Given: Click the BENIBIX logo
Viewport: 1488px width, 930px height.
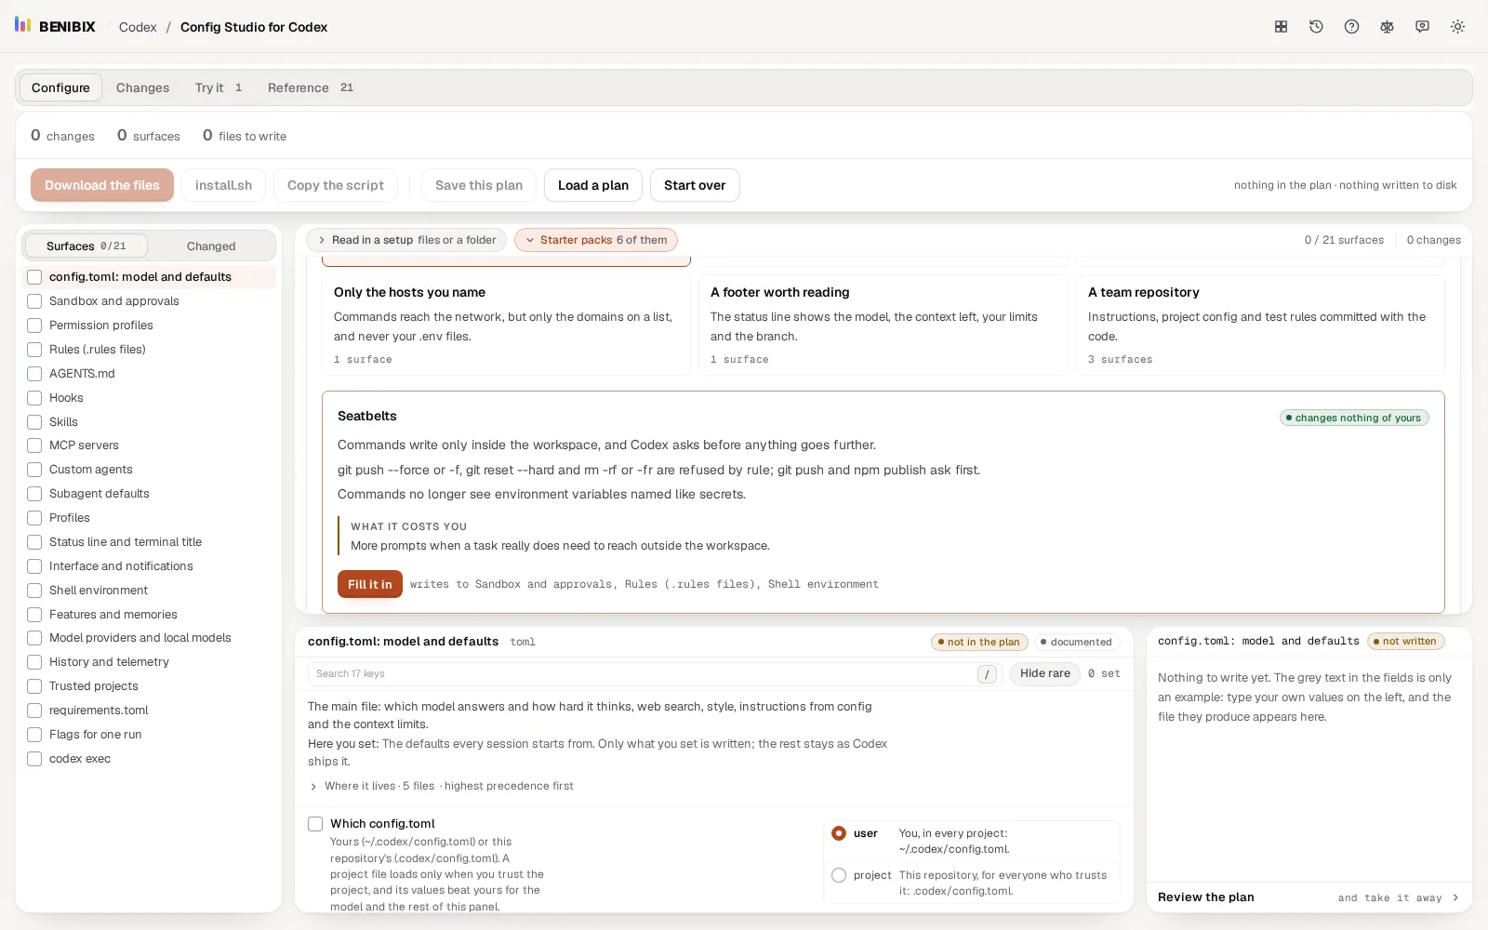Looking at the screenshot, I should tap(55, 26).
